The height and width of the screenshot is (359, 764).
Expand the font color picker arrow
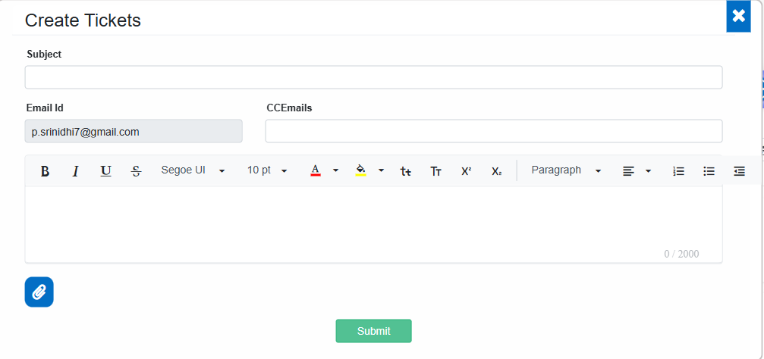[x=335, y=171]
